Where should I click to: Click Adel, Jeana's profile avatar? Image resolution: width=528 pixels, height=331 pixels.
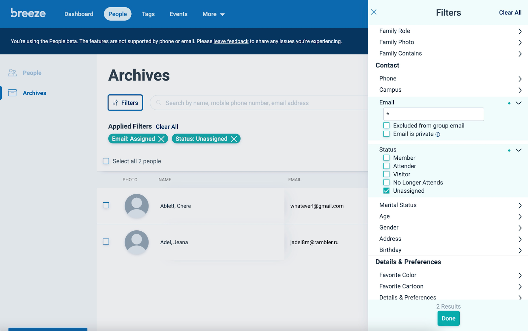137,242
